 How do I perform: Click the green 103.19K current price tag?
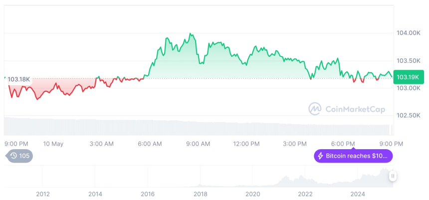point(408,77)
